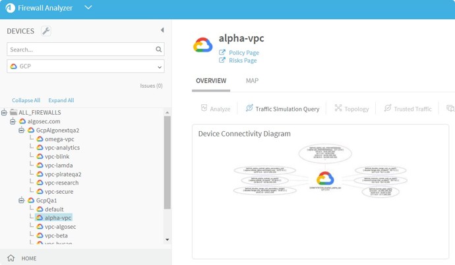The image size is (455, 265).
Task: Select Trusted Traffic in toolbar
Action: click(x=408, y=108)
